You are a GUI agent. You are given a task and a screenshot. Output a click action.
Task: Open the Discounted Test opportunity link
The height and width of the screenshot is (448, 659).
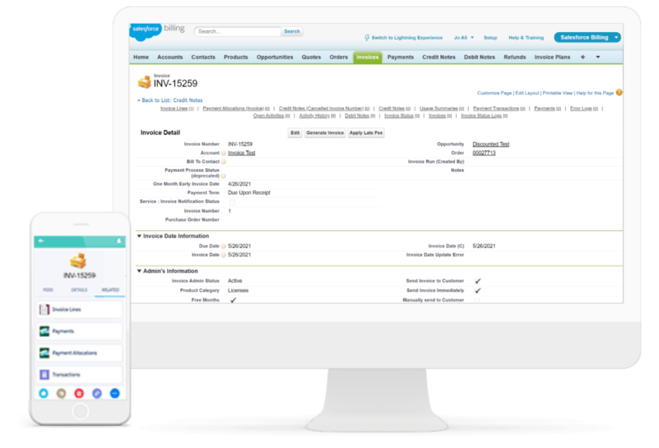pyautogui.click(x=492, y=143)
